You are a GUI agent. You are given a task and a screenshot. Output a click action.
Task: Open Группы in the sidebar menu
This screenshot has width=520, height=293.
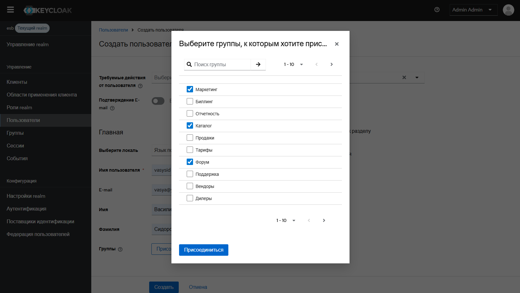click(x=15, y=133)
